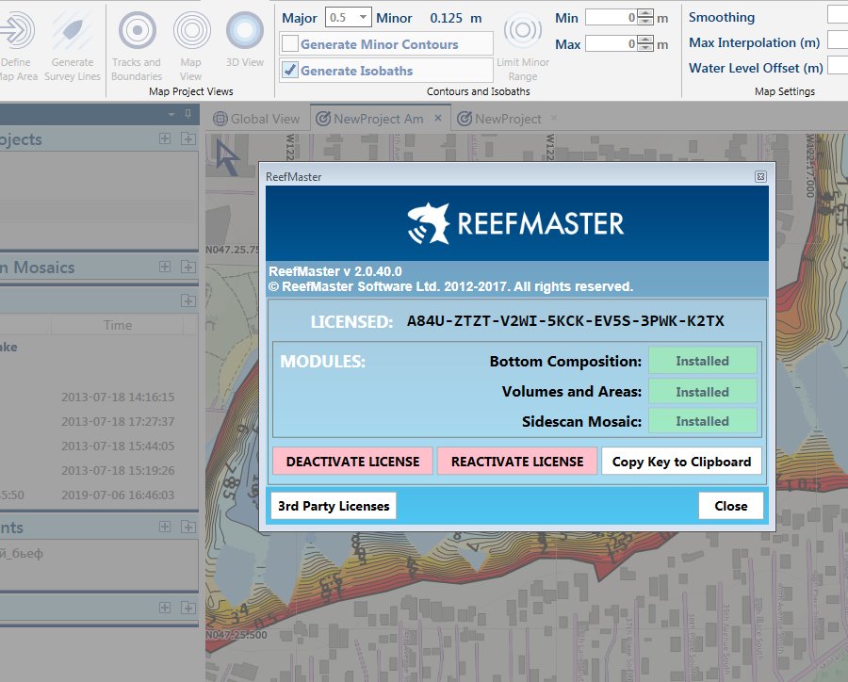Open the Tracks and Boundaries view
Image resolution: width=848 pixels, height=682 pixels.
138,32
